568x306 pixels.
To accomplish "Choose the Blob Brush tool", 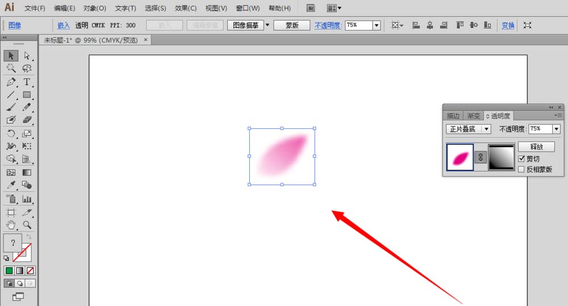I will pos(11,120).
